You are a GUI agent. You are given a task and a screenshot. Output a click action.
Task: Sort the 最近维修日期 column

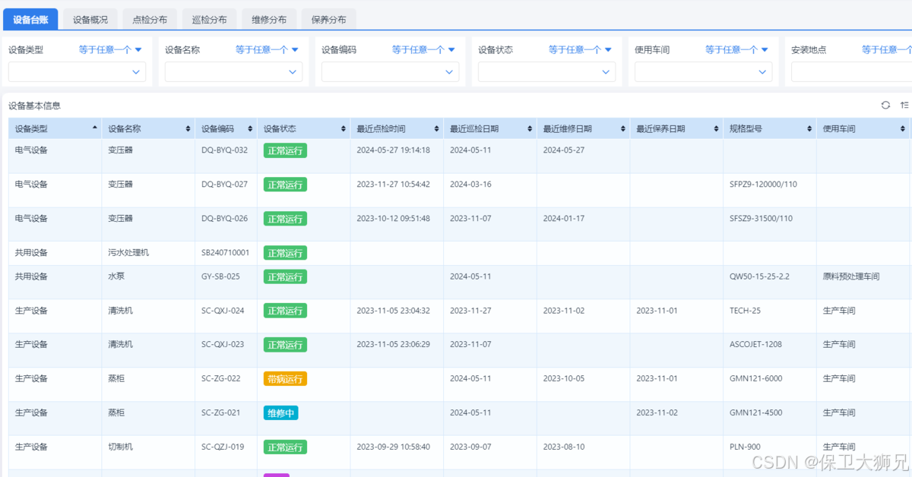pyautogui.click(x=623, y=129)
